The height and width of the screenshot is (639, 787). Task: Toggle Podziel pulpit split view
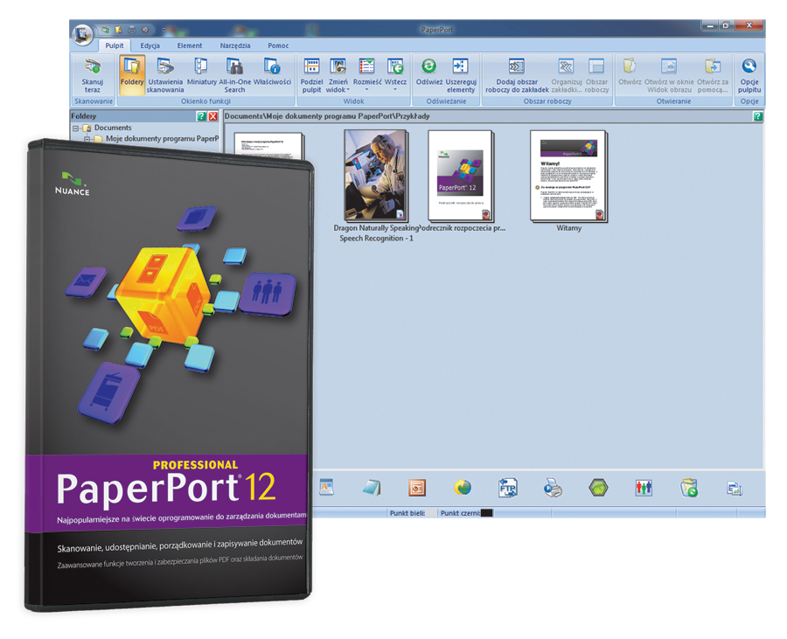(311, 73)
